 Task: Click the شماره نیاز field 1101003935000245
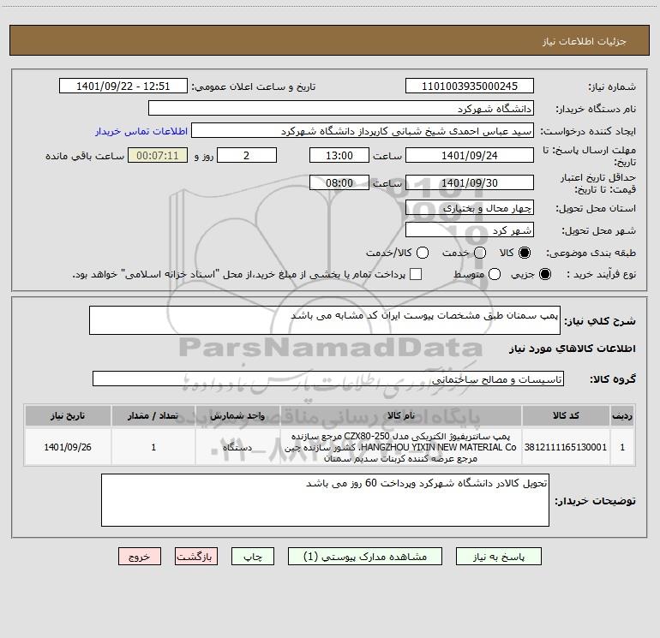pyautogui.click(x=470, y=86)
